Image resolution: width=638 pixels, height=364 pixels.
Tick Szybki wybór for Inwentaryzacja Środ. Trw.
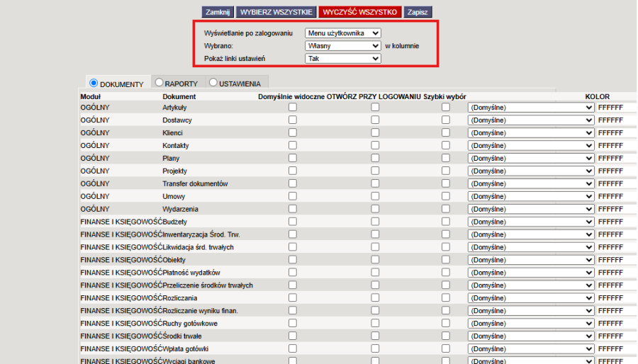446,234
